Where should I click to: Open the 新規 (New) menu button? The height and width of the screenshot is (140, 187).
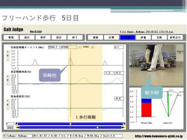pos(11,37)
